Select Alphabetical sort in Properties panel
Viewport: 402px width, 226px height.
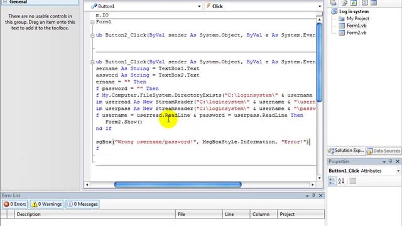pos(341,181)
